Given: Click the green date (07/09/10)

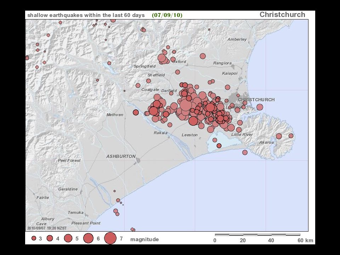Looking at the screenshot, I should point(167,15).
